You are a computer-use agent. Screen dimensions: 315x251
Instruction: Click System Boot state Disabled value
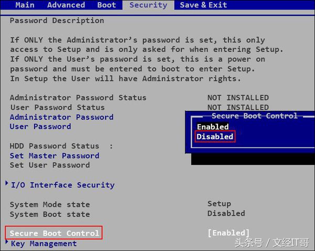pos(226,213)
